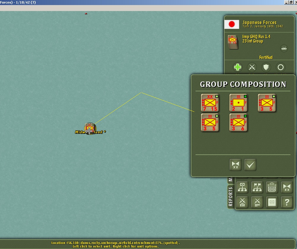Click the GROUP COMPOSITION title
Image resolution: width=297 pixels, height=249 pixels.
click(243, 84)
